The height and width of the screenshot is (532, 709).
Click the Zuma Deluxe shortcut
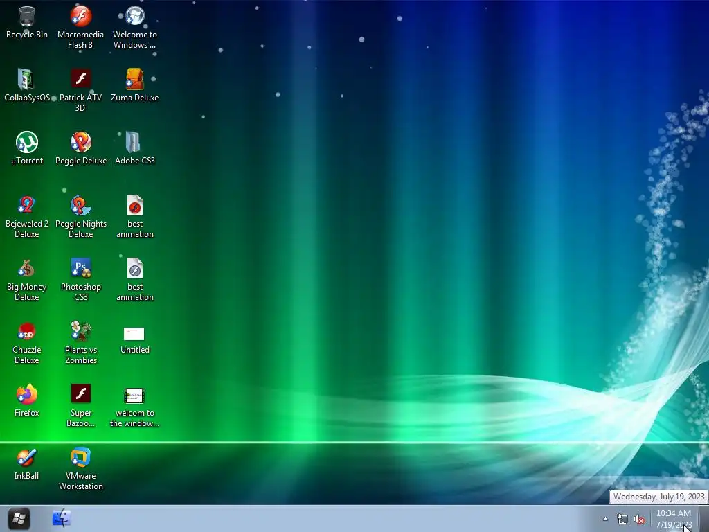tap(135, 85)
